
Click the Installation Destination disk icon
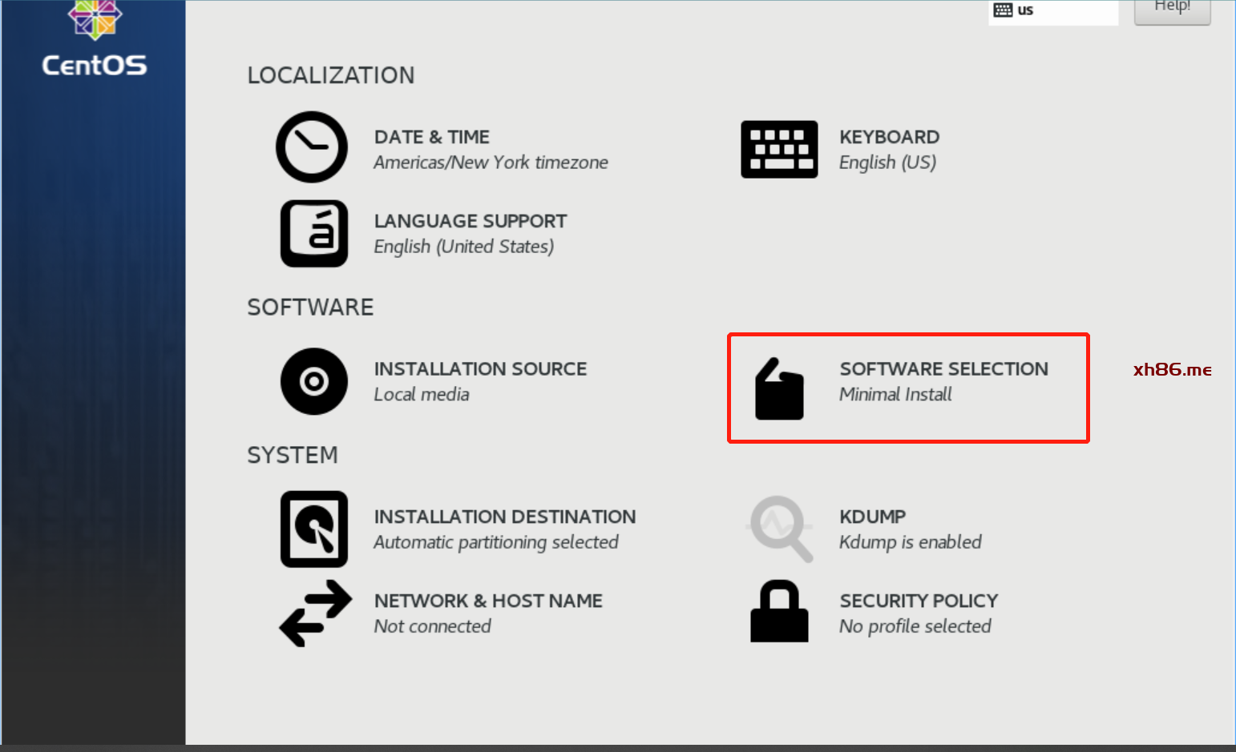pyautogui.click(x=313, y=529)
